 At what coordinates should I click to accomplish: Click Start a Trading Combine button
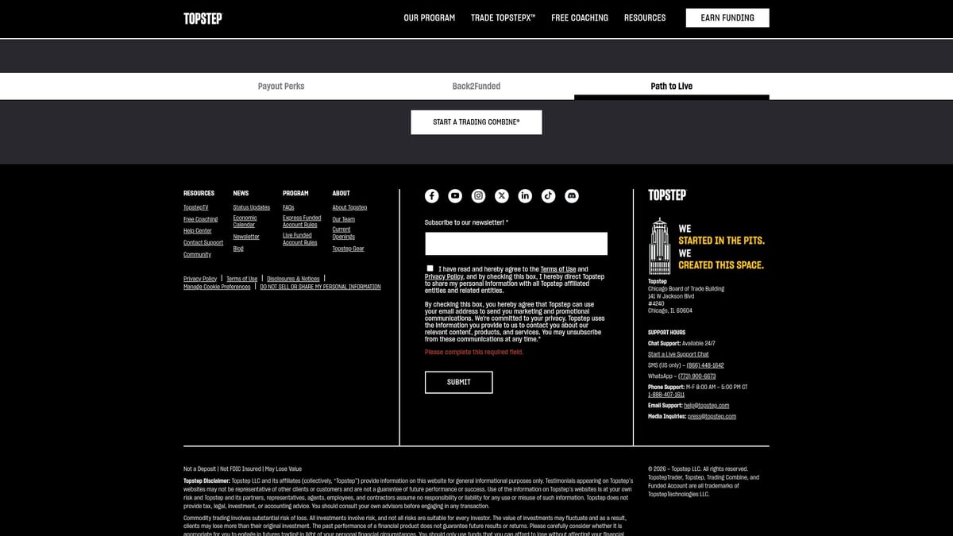click(476, 122)
